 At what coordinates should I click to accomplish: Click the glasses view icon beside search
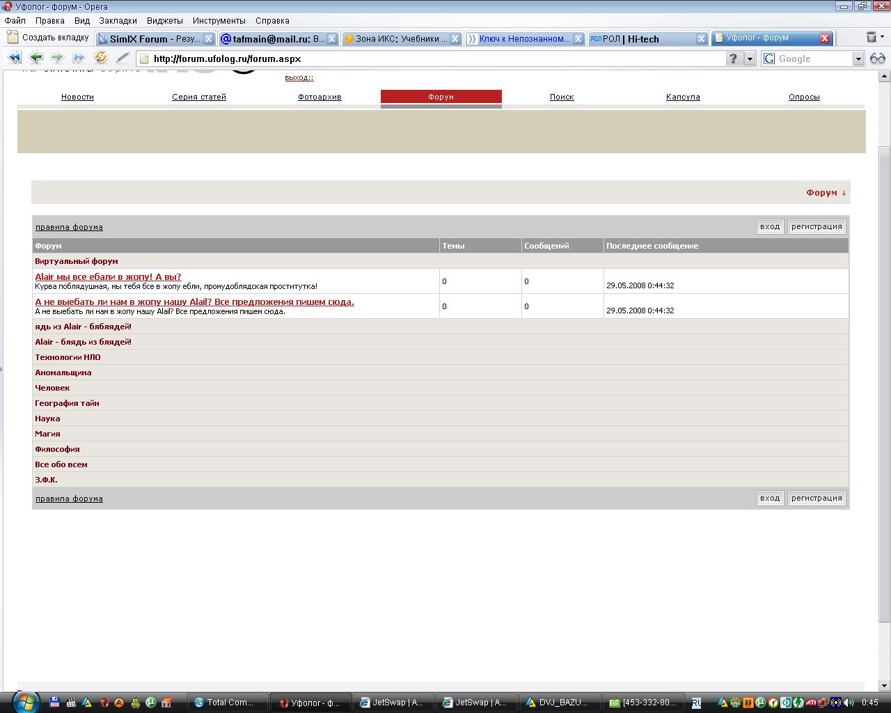tap(877, 58)
